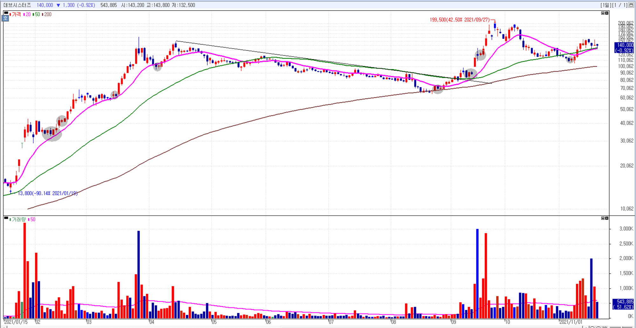Viewport: 636px width, 328px height.
Task: Select the 50-day moving average legend in price pane
Action: [36, 14]
